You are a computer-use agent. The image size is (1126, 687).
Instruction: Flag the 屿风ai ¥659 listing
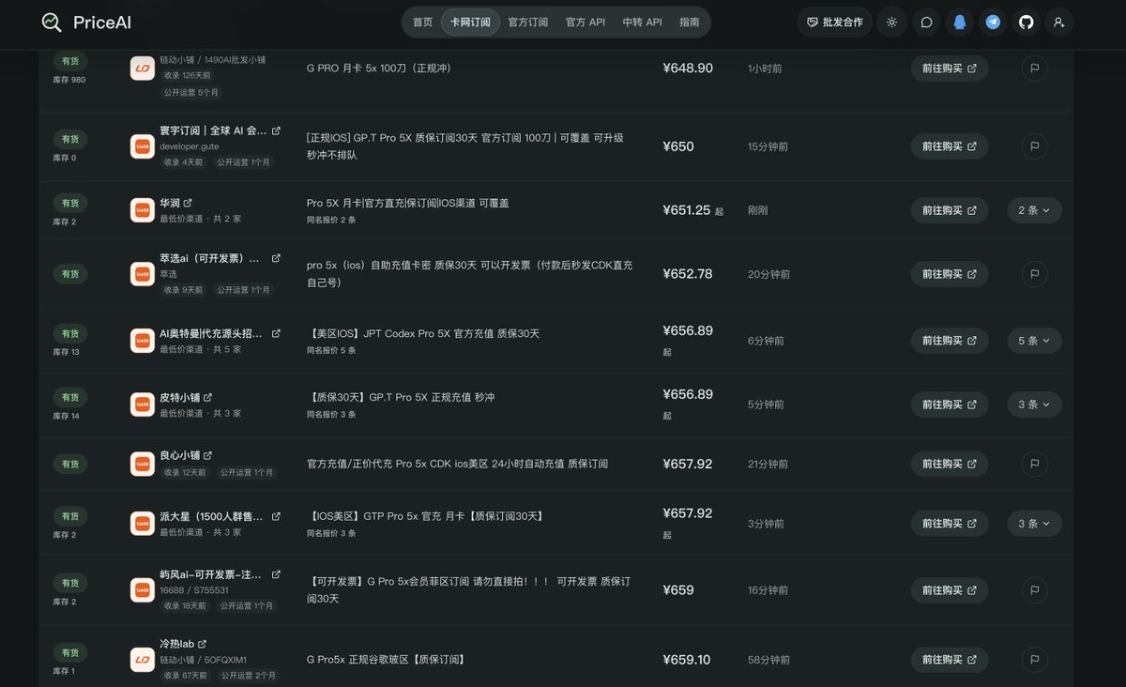click(x=1035, y=590)
